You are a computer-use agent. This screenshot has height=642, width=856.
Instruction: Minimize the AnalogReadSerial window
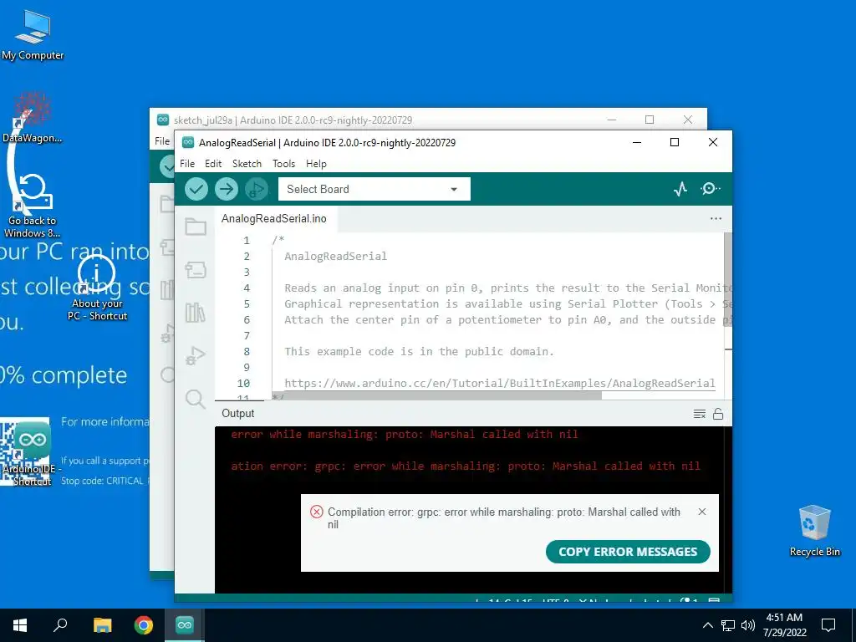point(636,142)
